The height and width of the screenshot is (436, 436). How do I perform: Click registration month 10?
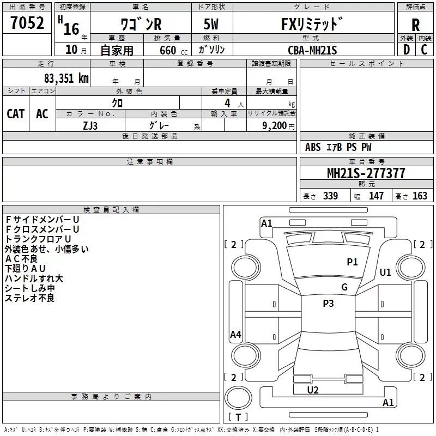71,50
